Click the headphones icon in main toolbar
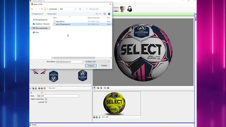 click(130, 9)
